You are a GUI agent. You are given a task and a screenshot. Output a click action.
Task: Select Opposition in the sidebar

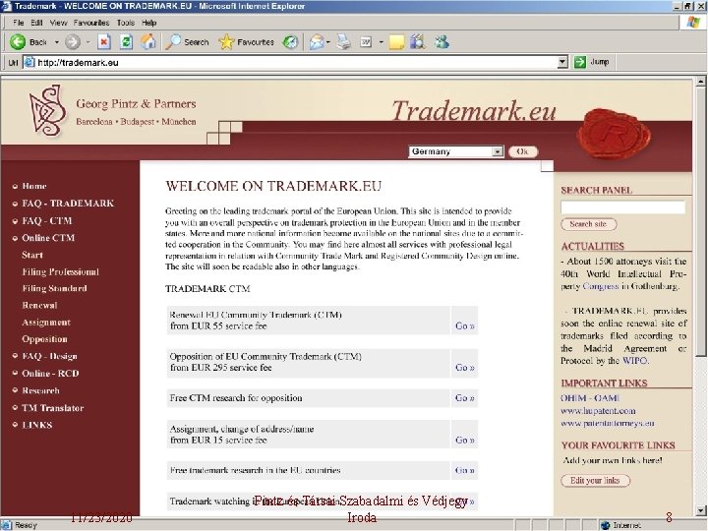[x=44, y=339]
